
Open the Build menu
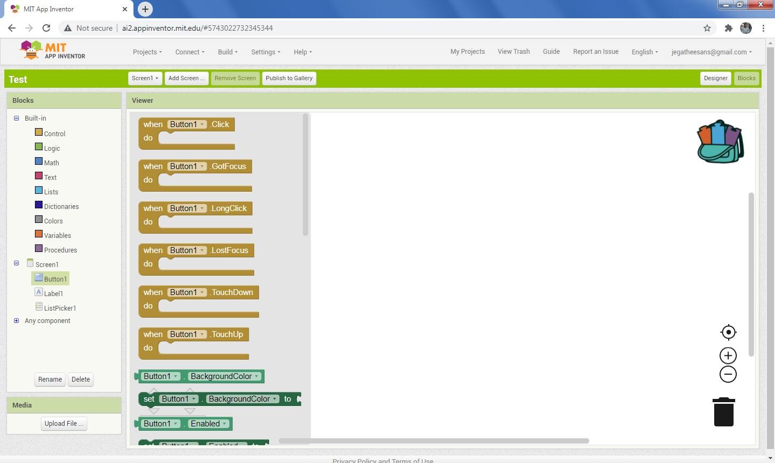coord(227,52)
